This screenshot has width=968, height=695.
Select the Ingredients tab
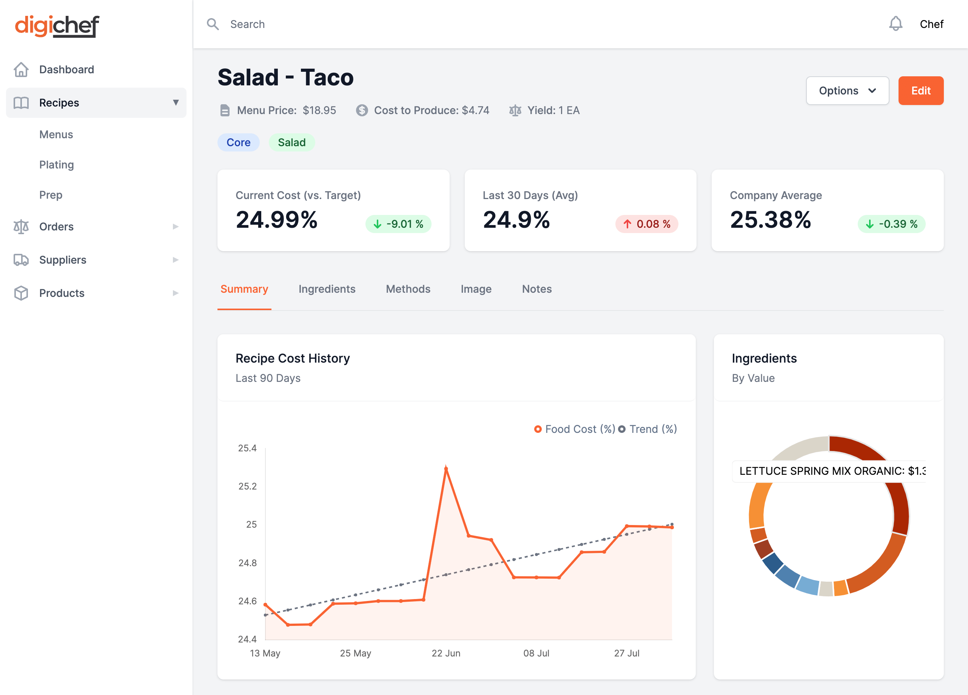pos(327,289)
